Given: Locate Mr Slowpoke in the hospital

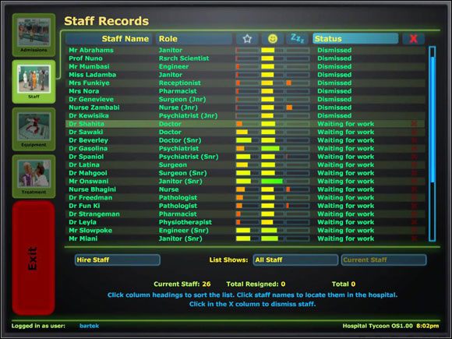Looking at the screenshot, I should pyautogui.click(x=90, y=231).
